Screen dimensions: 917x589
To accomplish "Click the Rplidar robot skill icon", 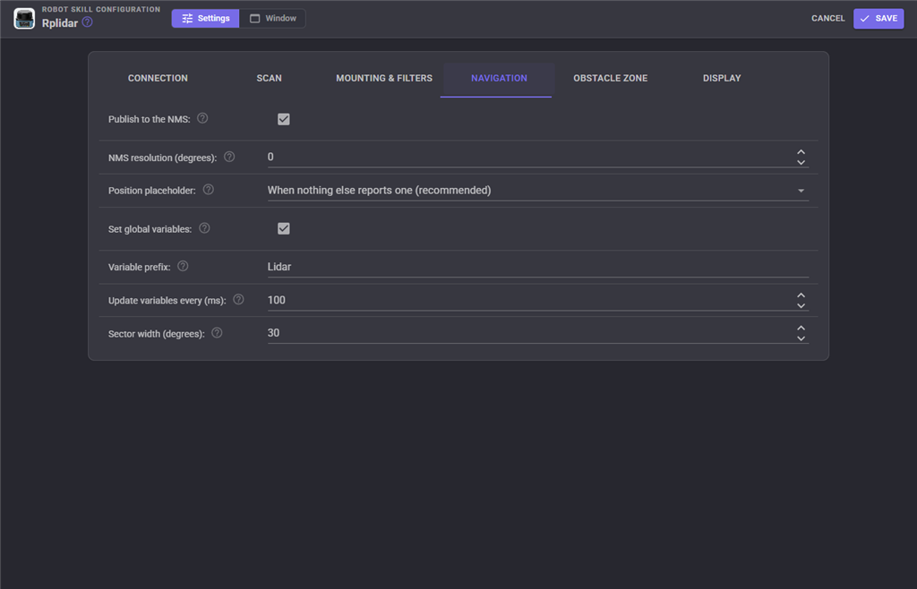I will click(x=24, y=19).
